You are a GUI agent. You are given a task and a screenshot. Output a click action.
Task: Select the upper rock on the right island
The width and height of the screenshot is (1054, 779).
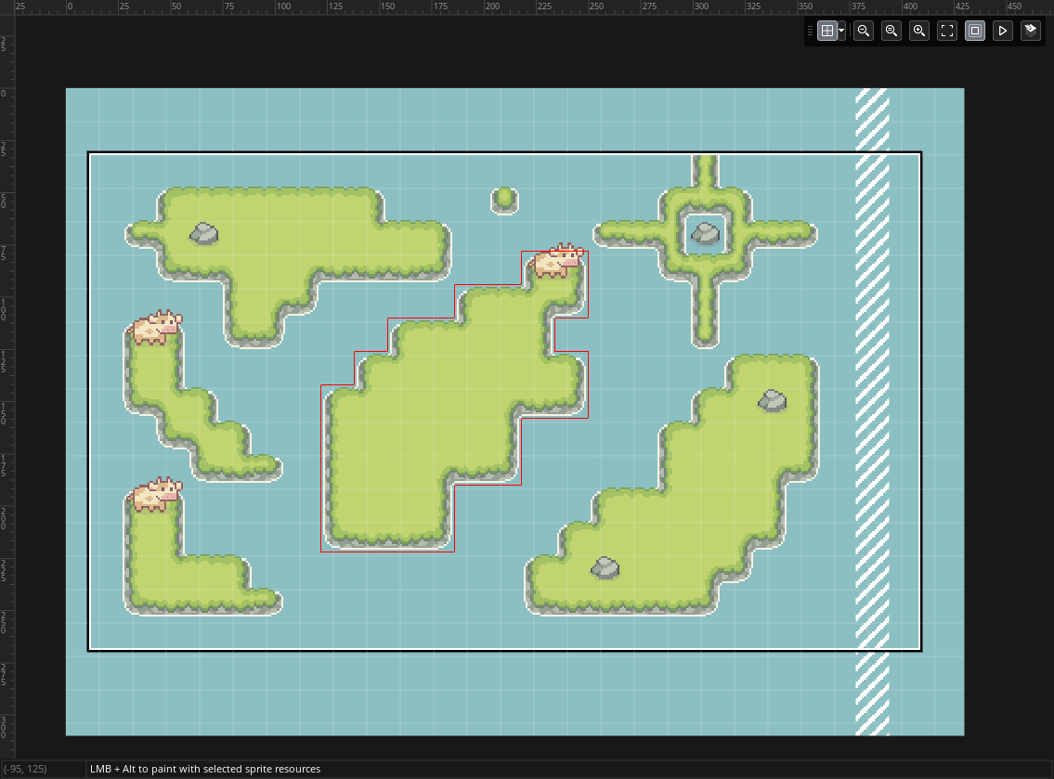[x=772, y=400]
